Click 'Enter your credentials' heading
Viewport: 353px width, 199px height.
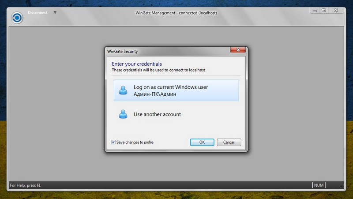tap(137, 64)
